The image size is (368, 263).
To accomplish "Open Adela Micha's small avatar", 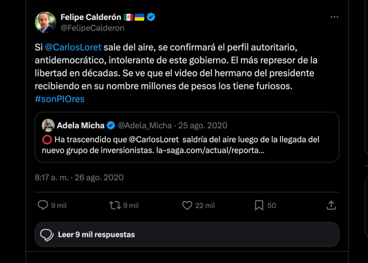I will 48,125.
